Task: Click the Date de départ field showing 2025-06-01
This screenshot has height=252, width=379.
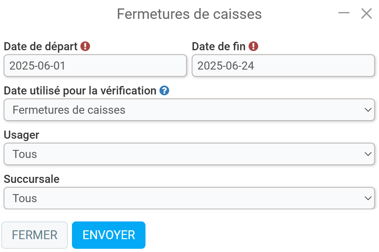Action: (x=95, y=66)
